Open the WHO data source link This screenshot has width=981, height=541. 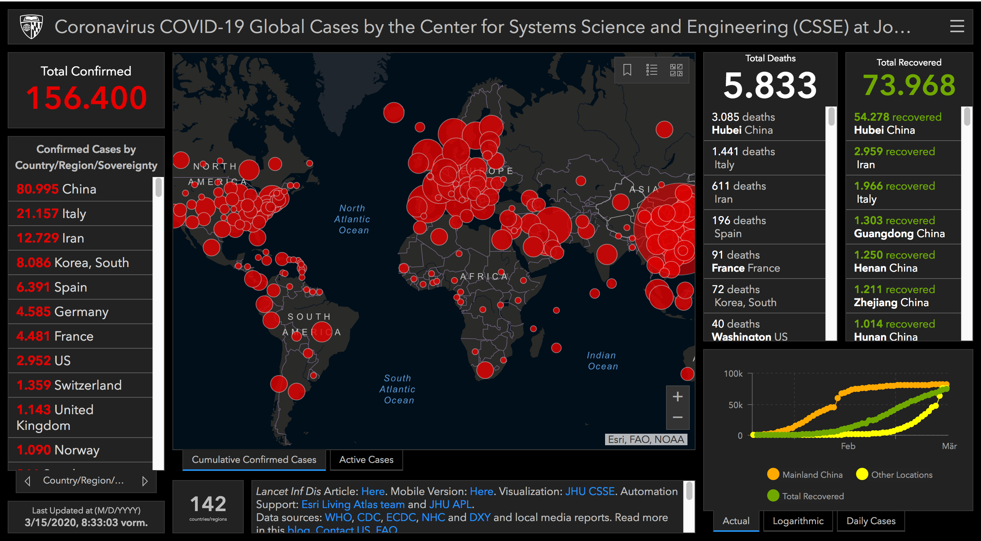pyautogui.click(x=338, y=517)
